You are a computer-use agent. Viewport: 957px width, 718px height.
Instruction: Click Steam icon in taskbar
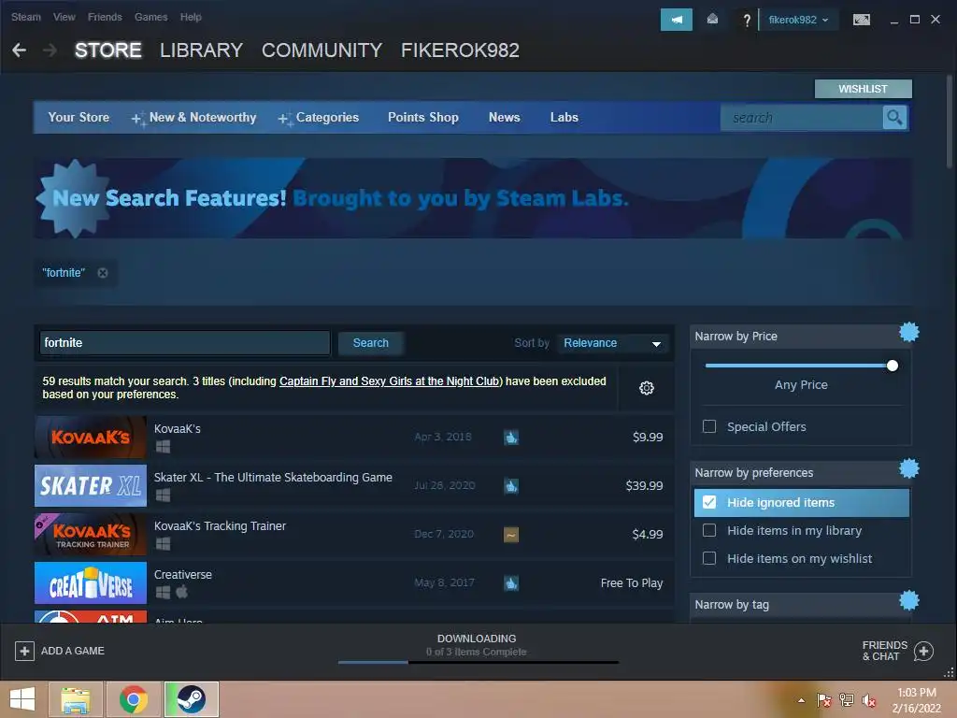tap(191, 699)
